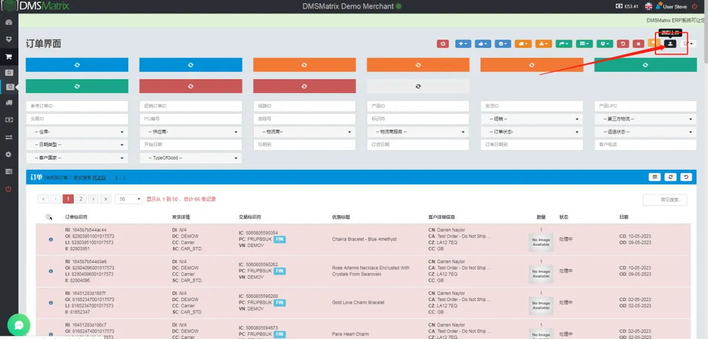The height and width of the screenshot is (339, 708).
Task: Open the blue checkmark toolbar menu
Action: (503, 44)
